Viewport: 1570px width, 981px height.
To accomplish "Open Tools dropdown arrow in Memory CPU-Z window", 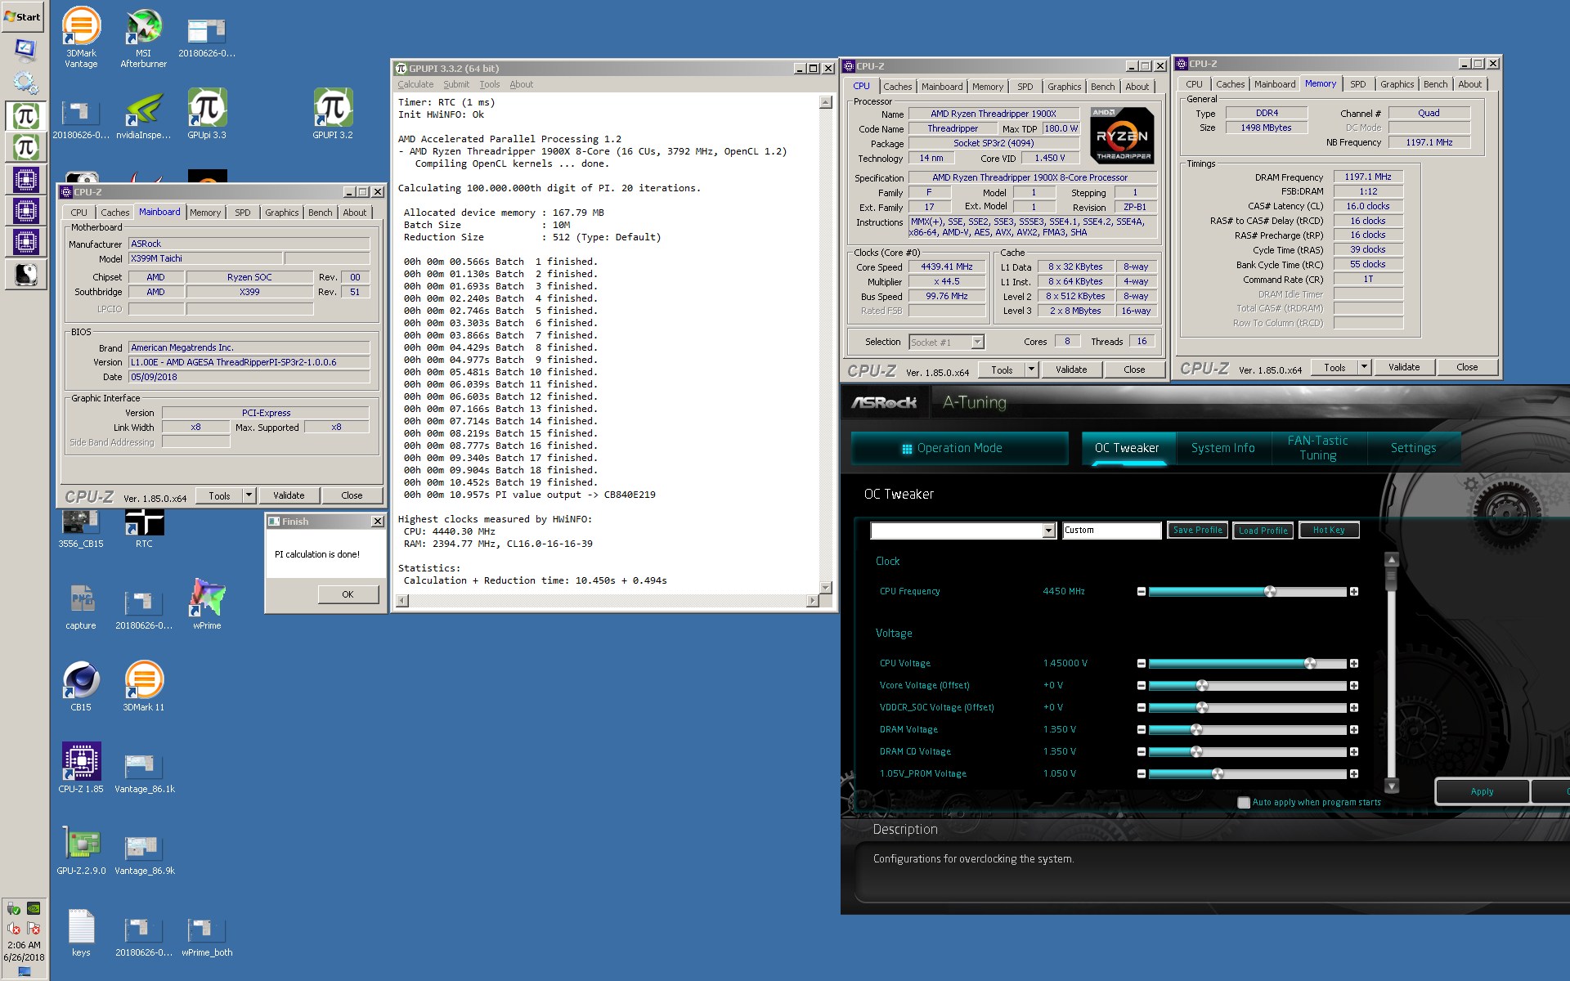I will pyautogui.click(x=1364, y=367).
